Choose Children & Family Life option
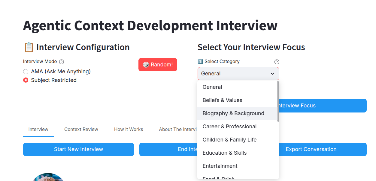 click(237, 140)
